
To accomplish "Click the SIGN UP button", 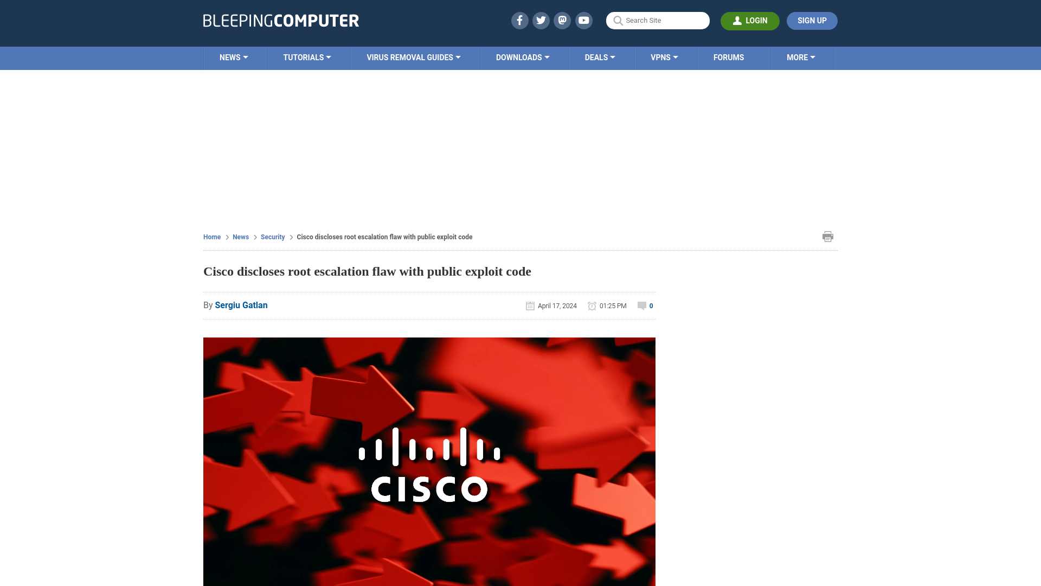I will pyautogui.click(x=812, y=21).
